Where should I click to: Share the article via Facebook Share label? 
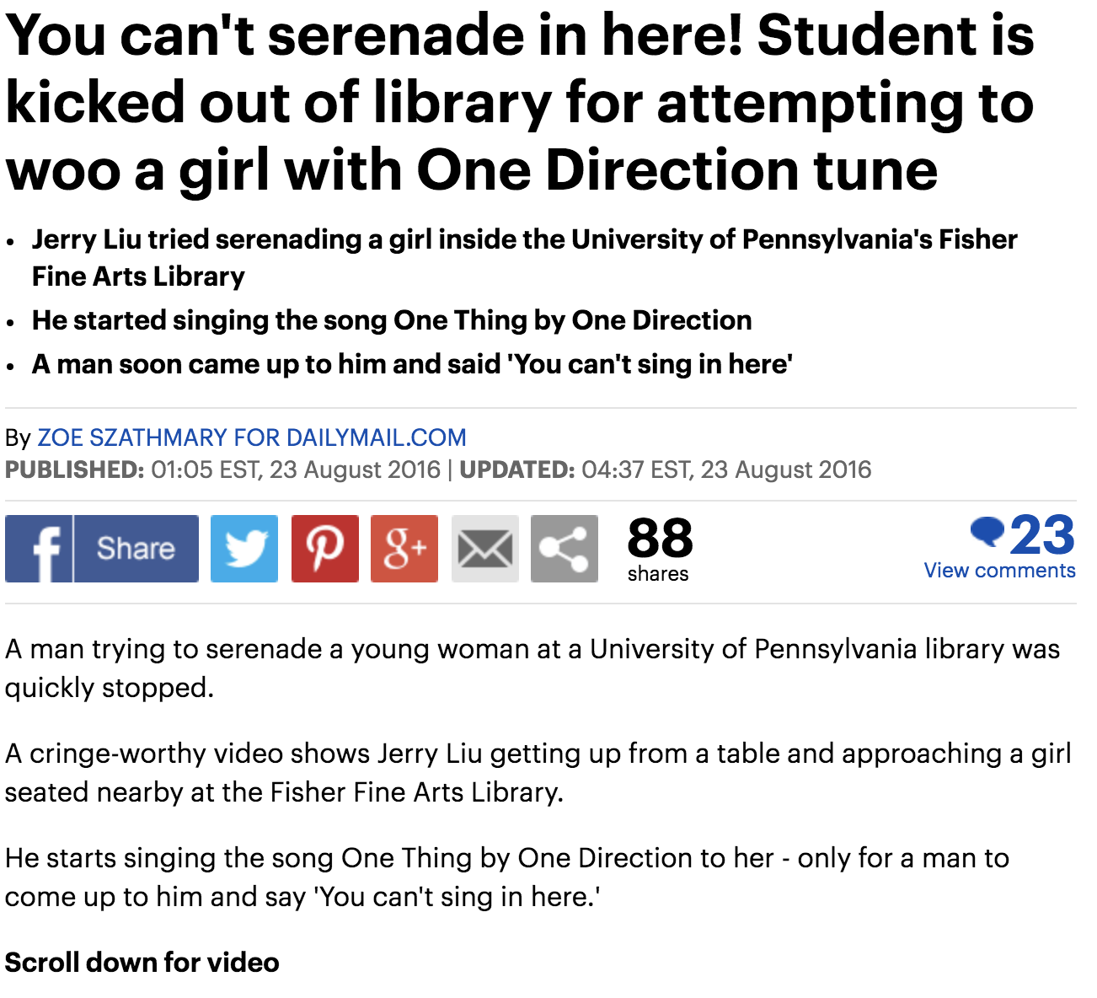pyautogui.click(x=136, y=549)
